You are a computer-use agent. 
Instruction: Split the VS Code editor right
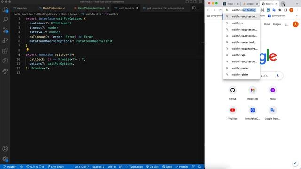pos(194,8)
